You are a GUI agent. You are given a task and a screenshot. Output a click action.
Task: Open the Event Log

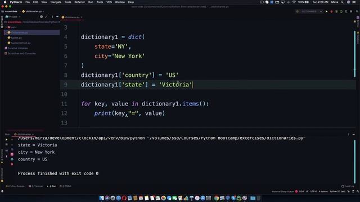pos(348,186)
